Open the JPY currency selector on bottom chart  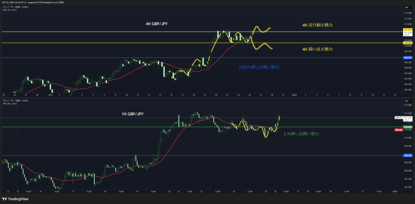[406, 100]
